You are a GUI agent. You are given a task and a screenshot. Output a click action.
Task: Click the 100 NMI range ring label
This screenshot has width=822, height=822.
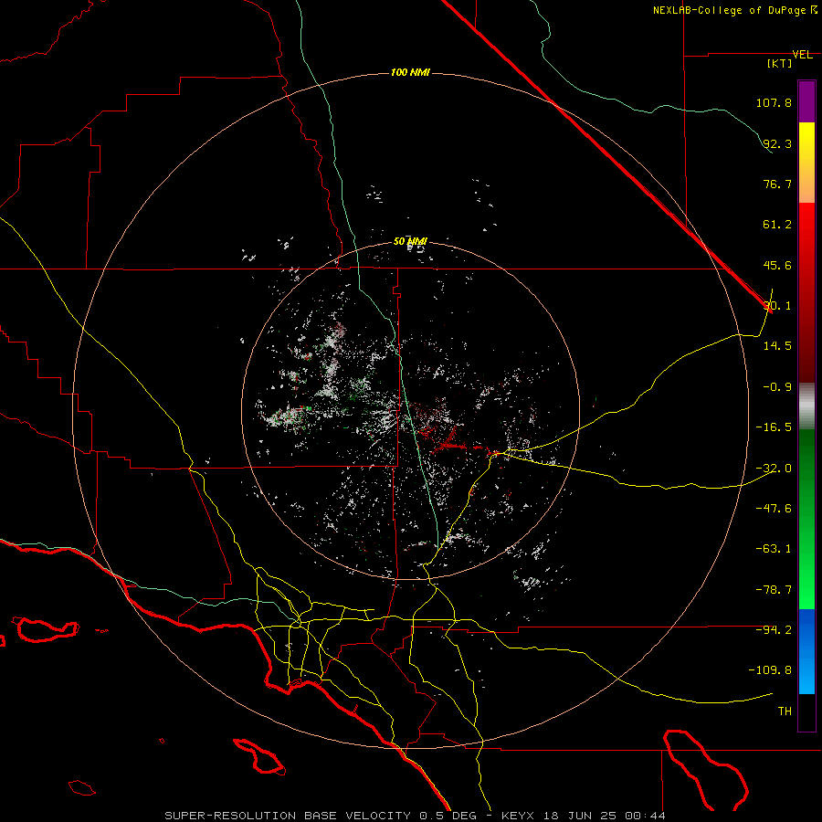(410, 72)
